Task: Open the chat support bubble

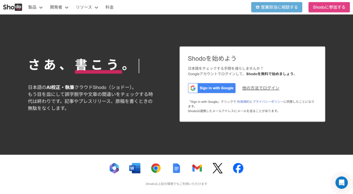Action: [342, 183]
